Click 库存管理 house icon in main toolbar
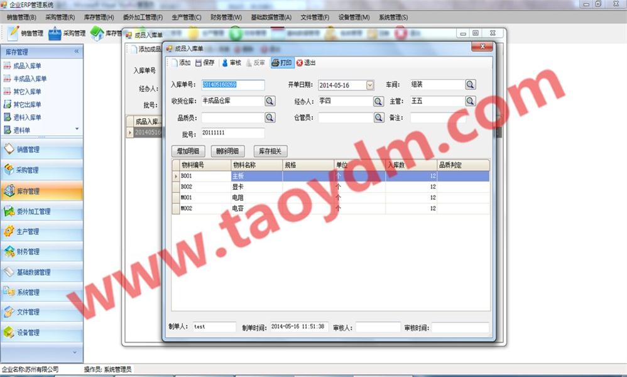This screenshot has height=377, width=627. pos(97,33)
